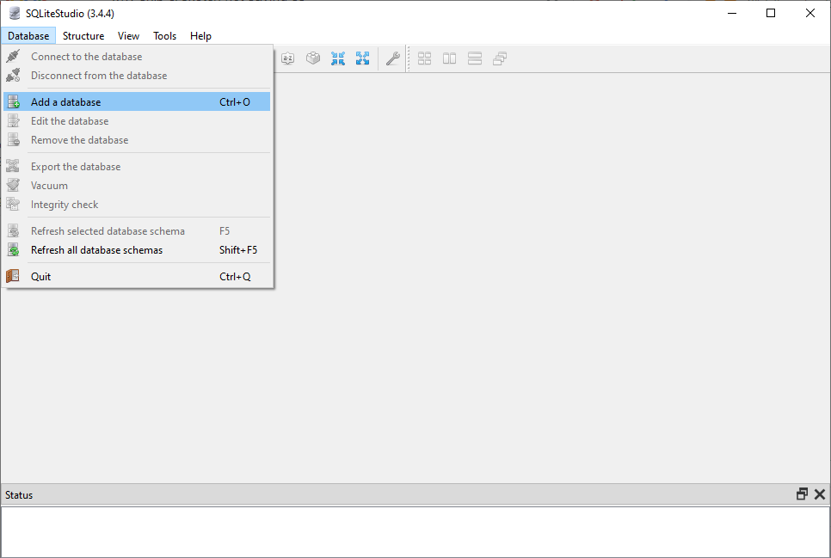
Task: Open the Tools menu
Action: coord(165,35)
